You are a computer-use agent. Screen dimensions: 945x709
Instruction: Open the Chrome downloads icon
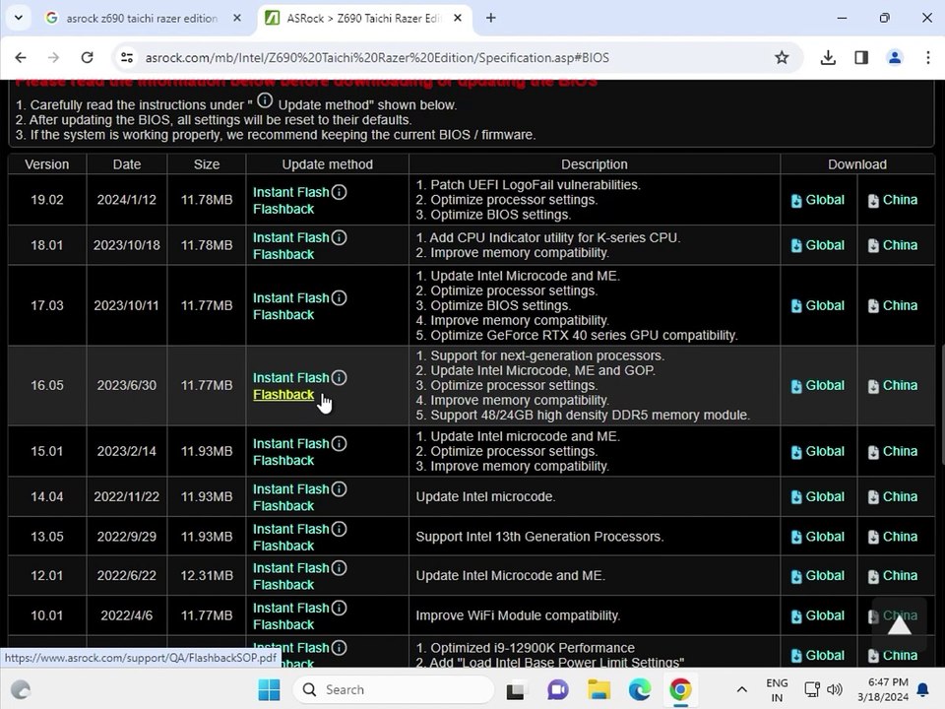(x=828, y=57)
